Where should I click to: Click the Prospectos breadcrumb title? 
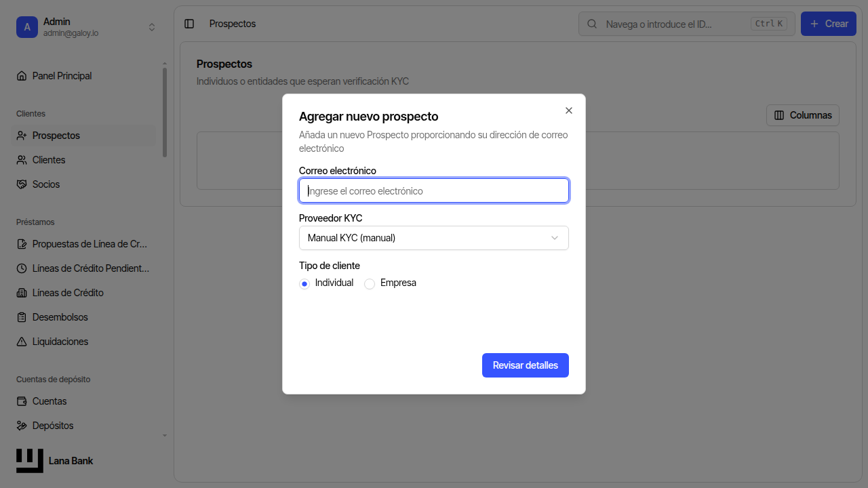click(x=233, y=24)
